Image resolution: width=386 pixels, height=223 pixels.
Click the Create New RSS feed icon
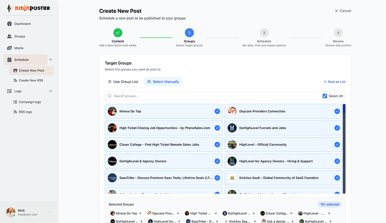tap(15, 80)
